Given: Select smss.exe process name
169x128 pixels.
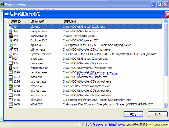Looking at the screenshot, I should click(37, 59).
